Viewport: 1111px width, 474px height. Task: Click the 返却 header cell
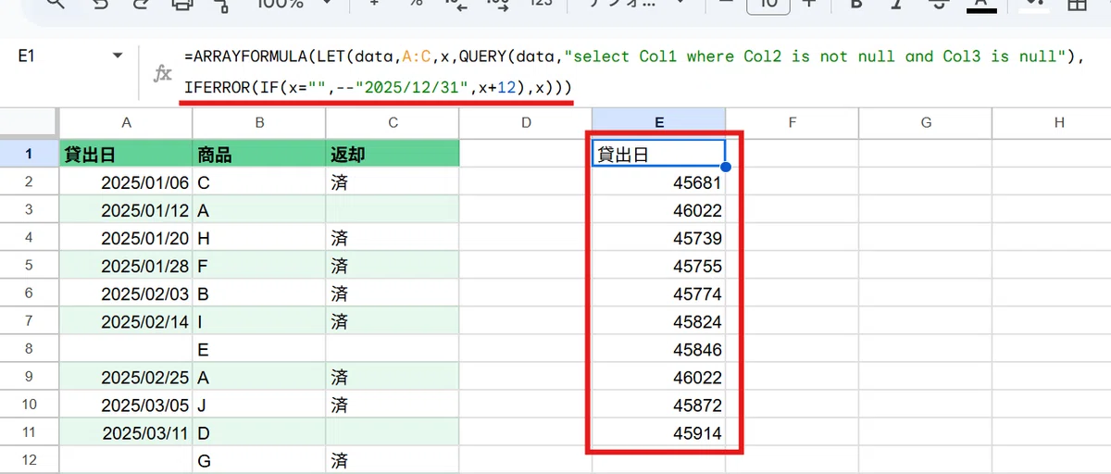[x=393, y=154]
